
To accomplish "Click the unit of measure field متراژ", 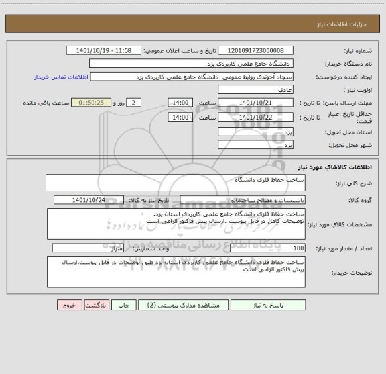I will pyautogui.click(x=88, y=248).
